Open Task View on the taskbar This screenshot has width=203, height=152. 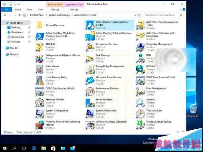point(24,148)
